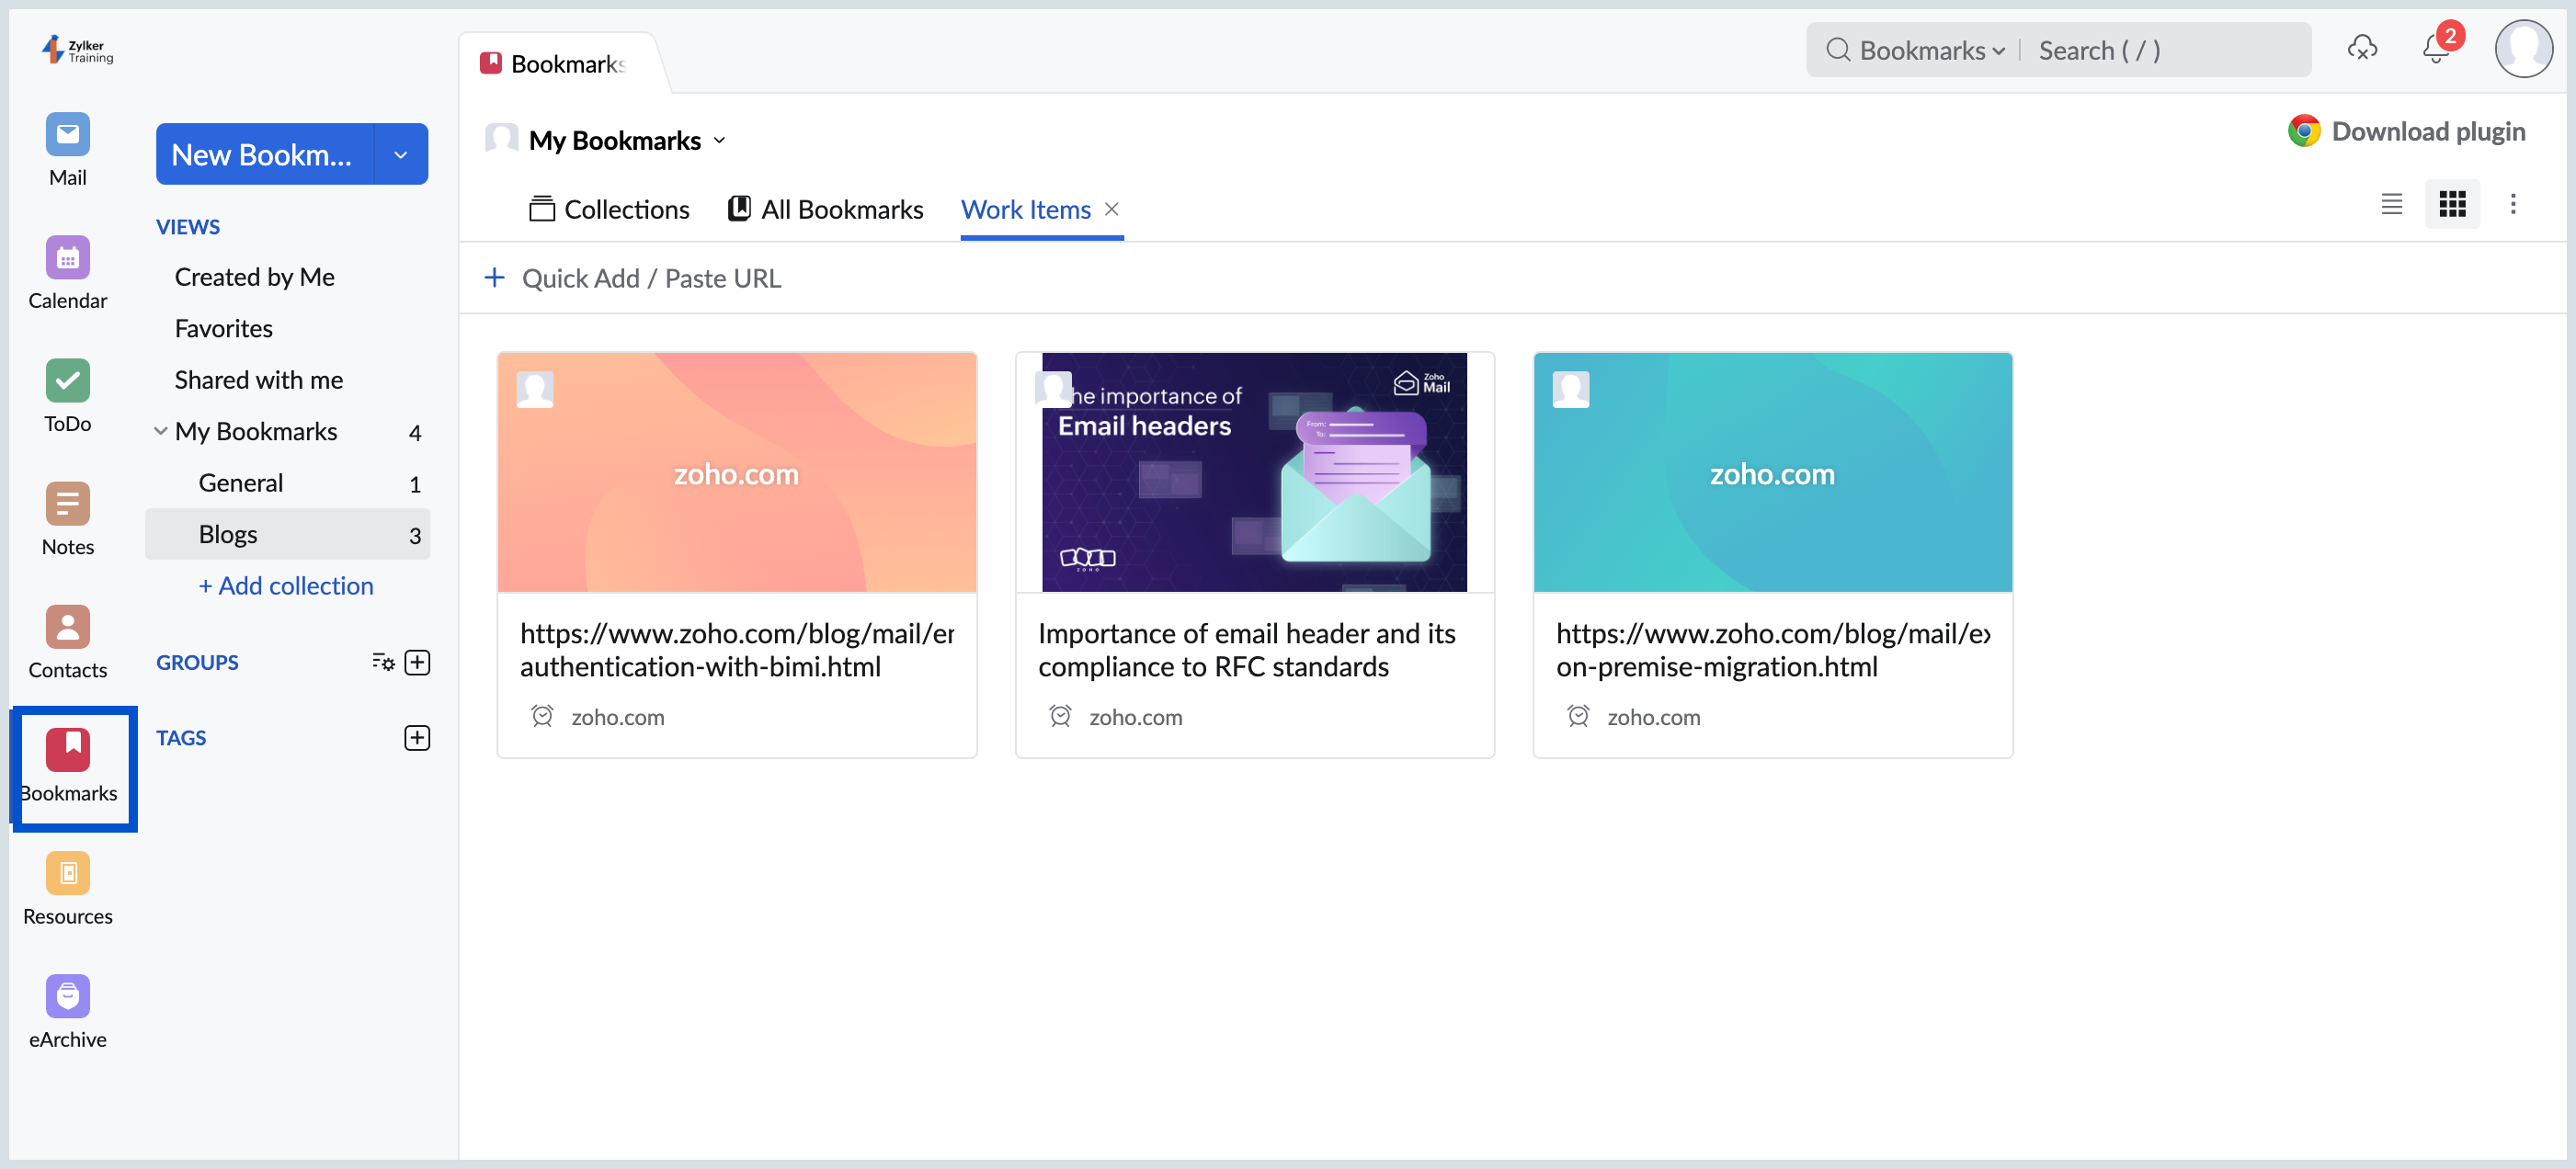This screenshot has height=1169, width=2576.
Task: Open the New Bookmark dropdown arrow
Action: [400, 155]
